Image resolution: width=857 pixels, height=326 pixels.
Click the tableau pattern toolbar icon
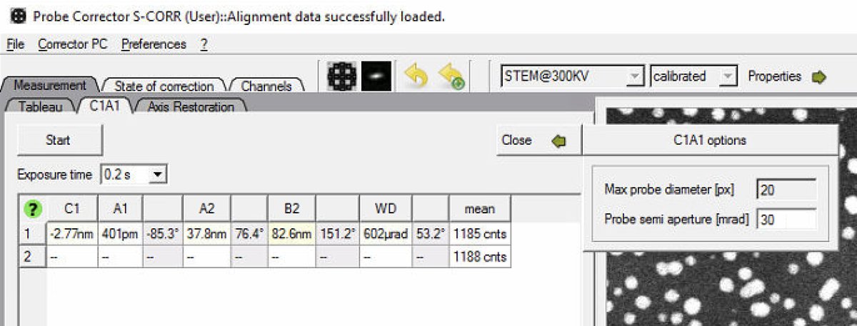click(x=341, y=76)
